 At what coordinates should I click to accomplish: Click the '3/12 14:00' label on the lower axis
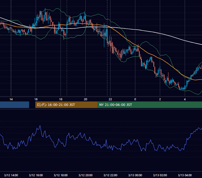click(x=11, y=175)
